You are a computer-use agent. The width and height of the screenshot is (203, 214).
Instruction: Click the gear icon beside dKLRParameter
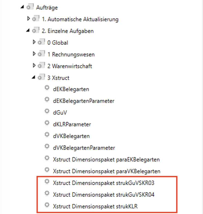pos(47,123)
